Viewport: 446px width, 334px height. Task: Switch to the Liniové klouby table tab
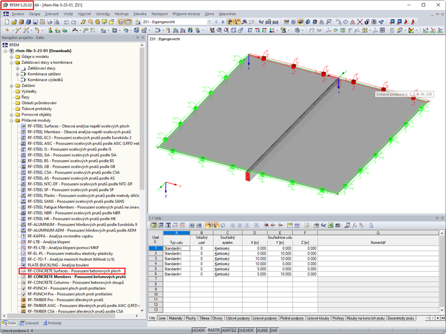click(x=318, y=318)
